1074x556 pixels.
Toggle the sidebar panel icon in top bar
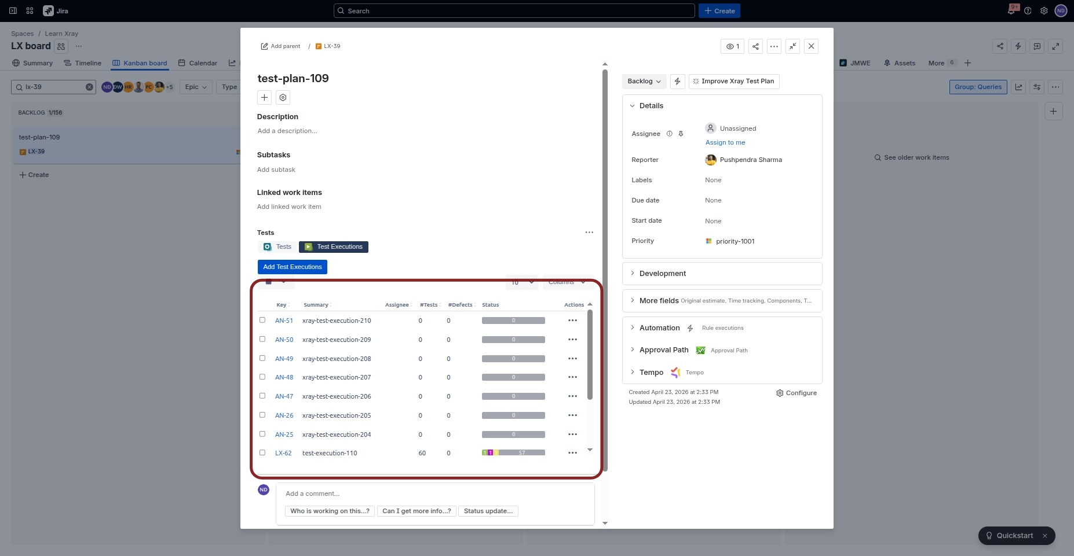13,10
